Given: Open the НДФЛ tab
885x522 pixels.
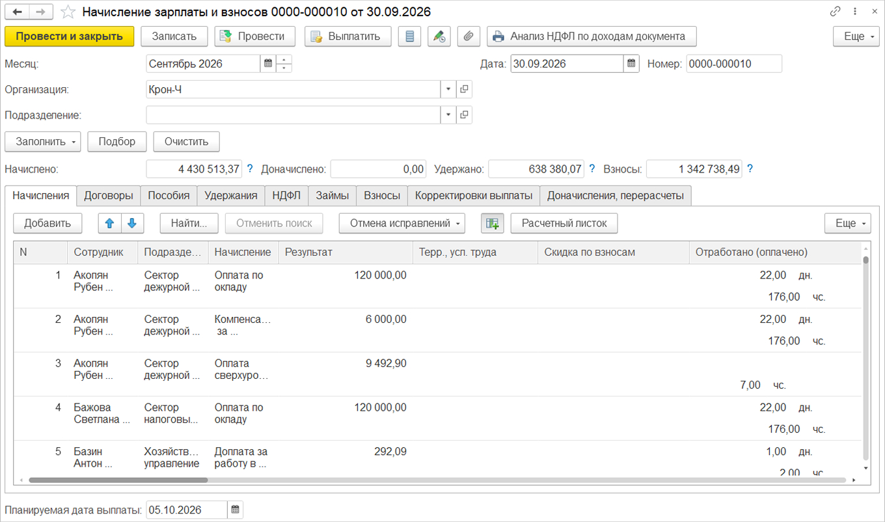Looking at the screenshot, I should [x=286, y=195].
